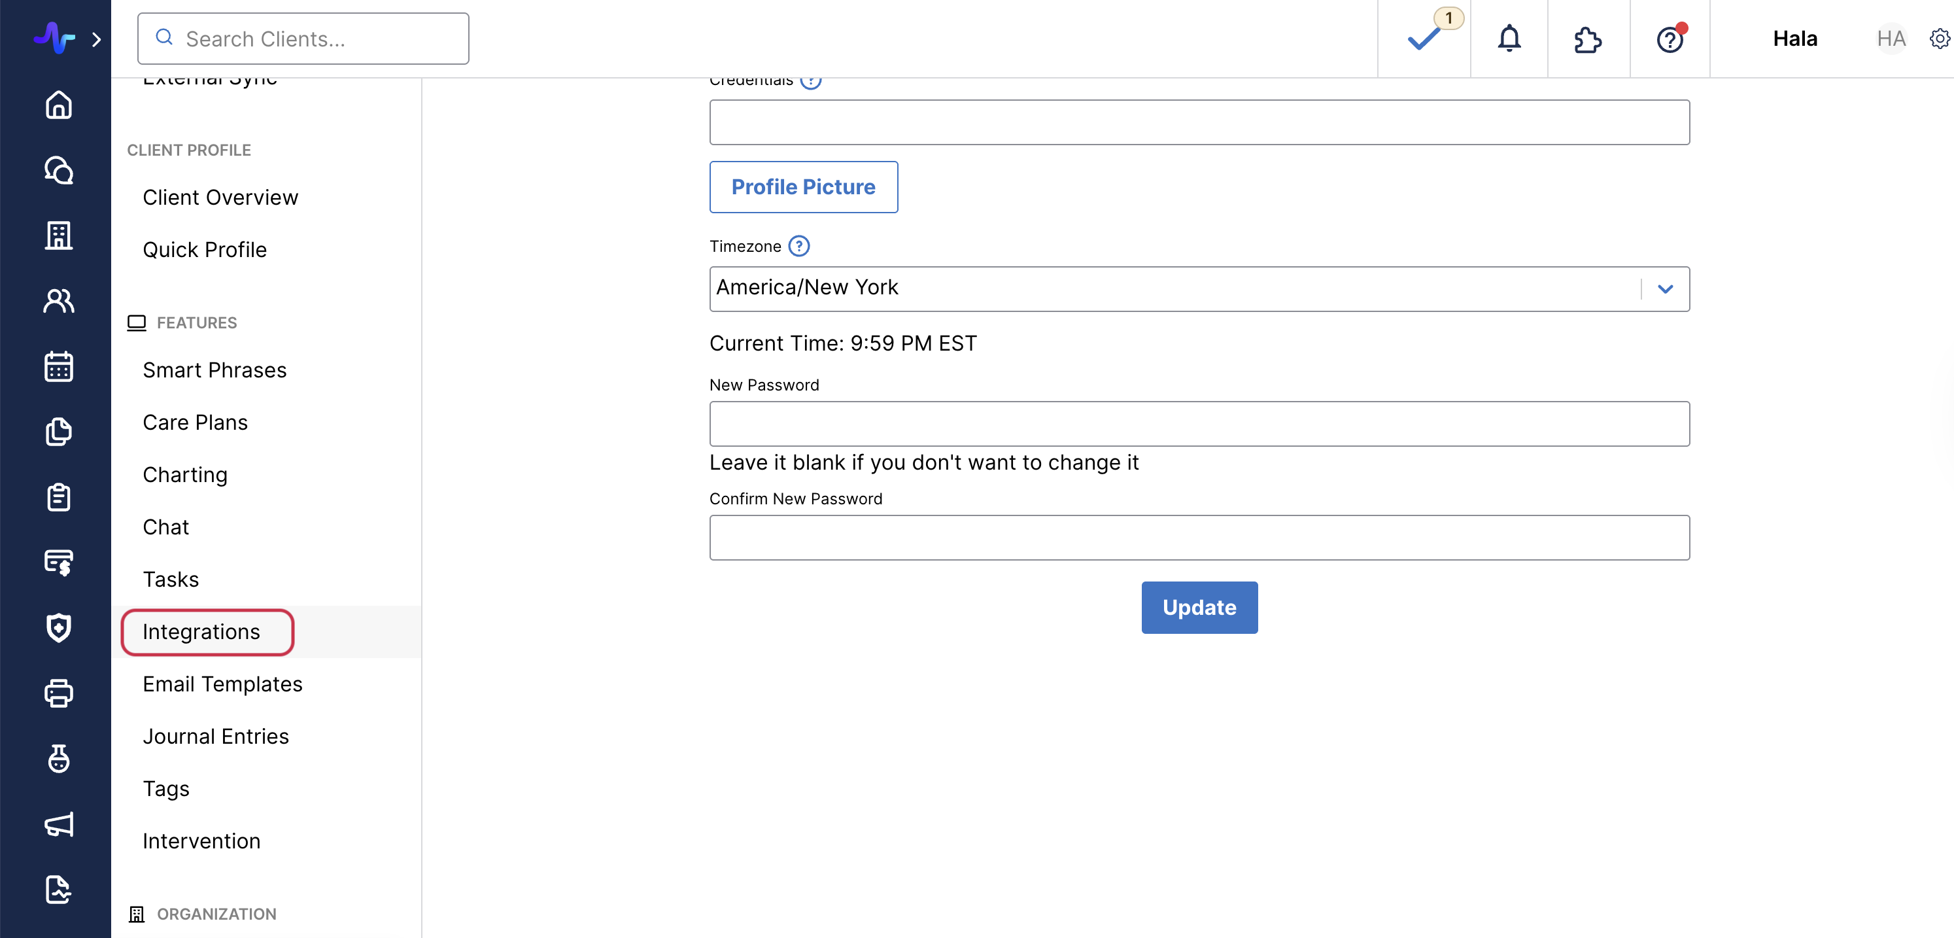Screen dimensions: 1954x938
Task: Click inside the New Password field
Action: tap(1199, 423)
